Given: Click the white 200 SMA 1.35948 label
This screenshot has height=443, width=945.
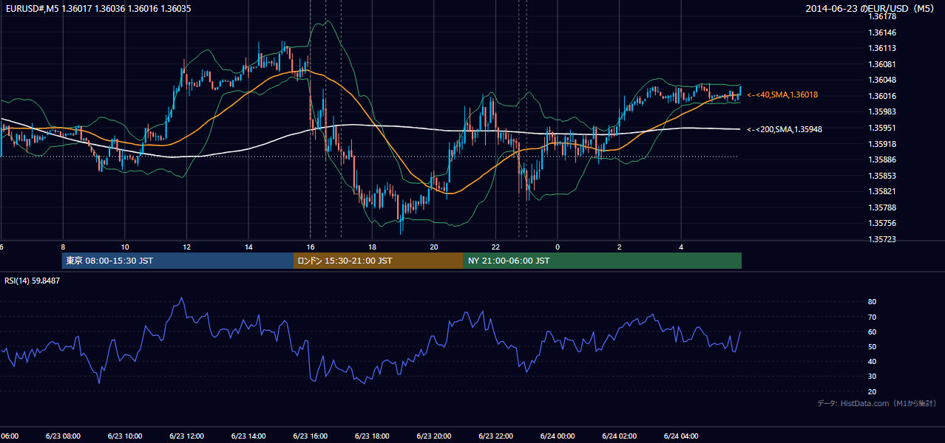Looking at the screenshot, I should (785, 129).
